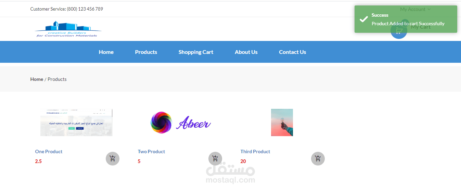View the light bulb product image
The image size is (461, 188).
[x=282, y=122]
